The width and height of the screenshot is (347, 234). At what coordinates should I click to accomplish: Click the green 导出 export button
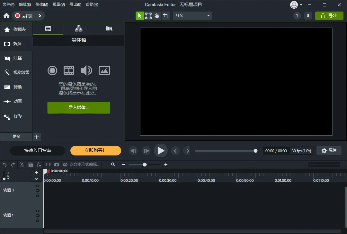point(329,16)
